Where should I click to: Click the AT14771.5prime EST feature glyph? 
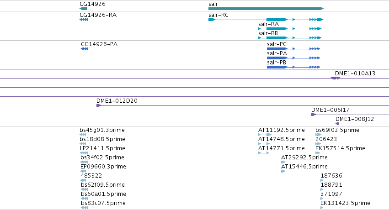(x=263, y=153)
